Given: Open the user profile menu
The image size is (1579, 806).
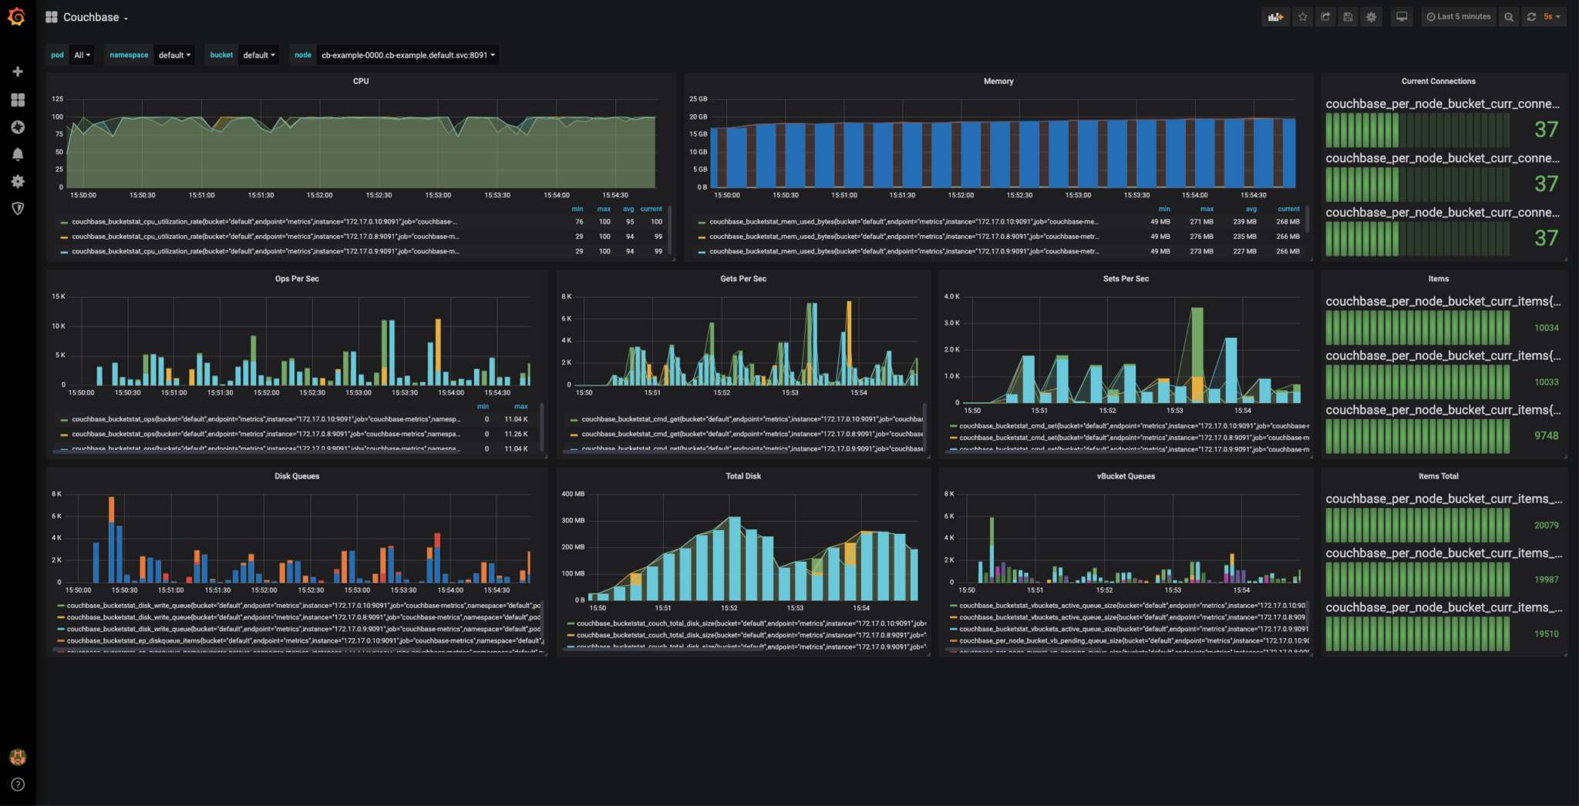Looking at the screenshot, I should click(x=18, y=757).
